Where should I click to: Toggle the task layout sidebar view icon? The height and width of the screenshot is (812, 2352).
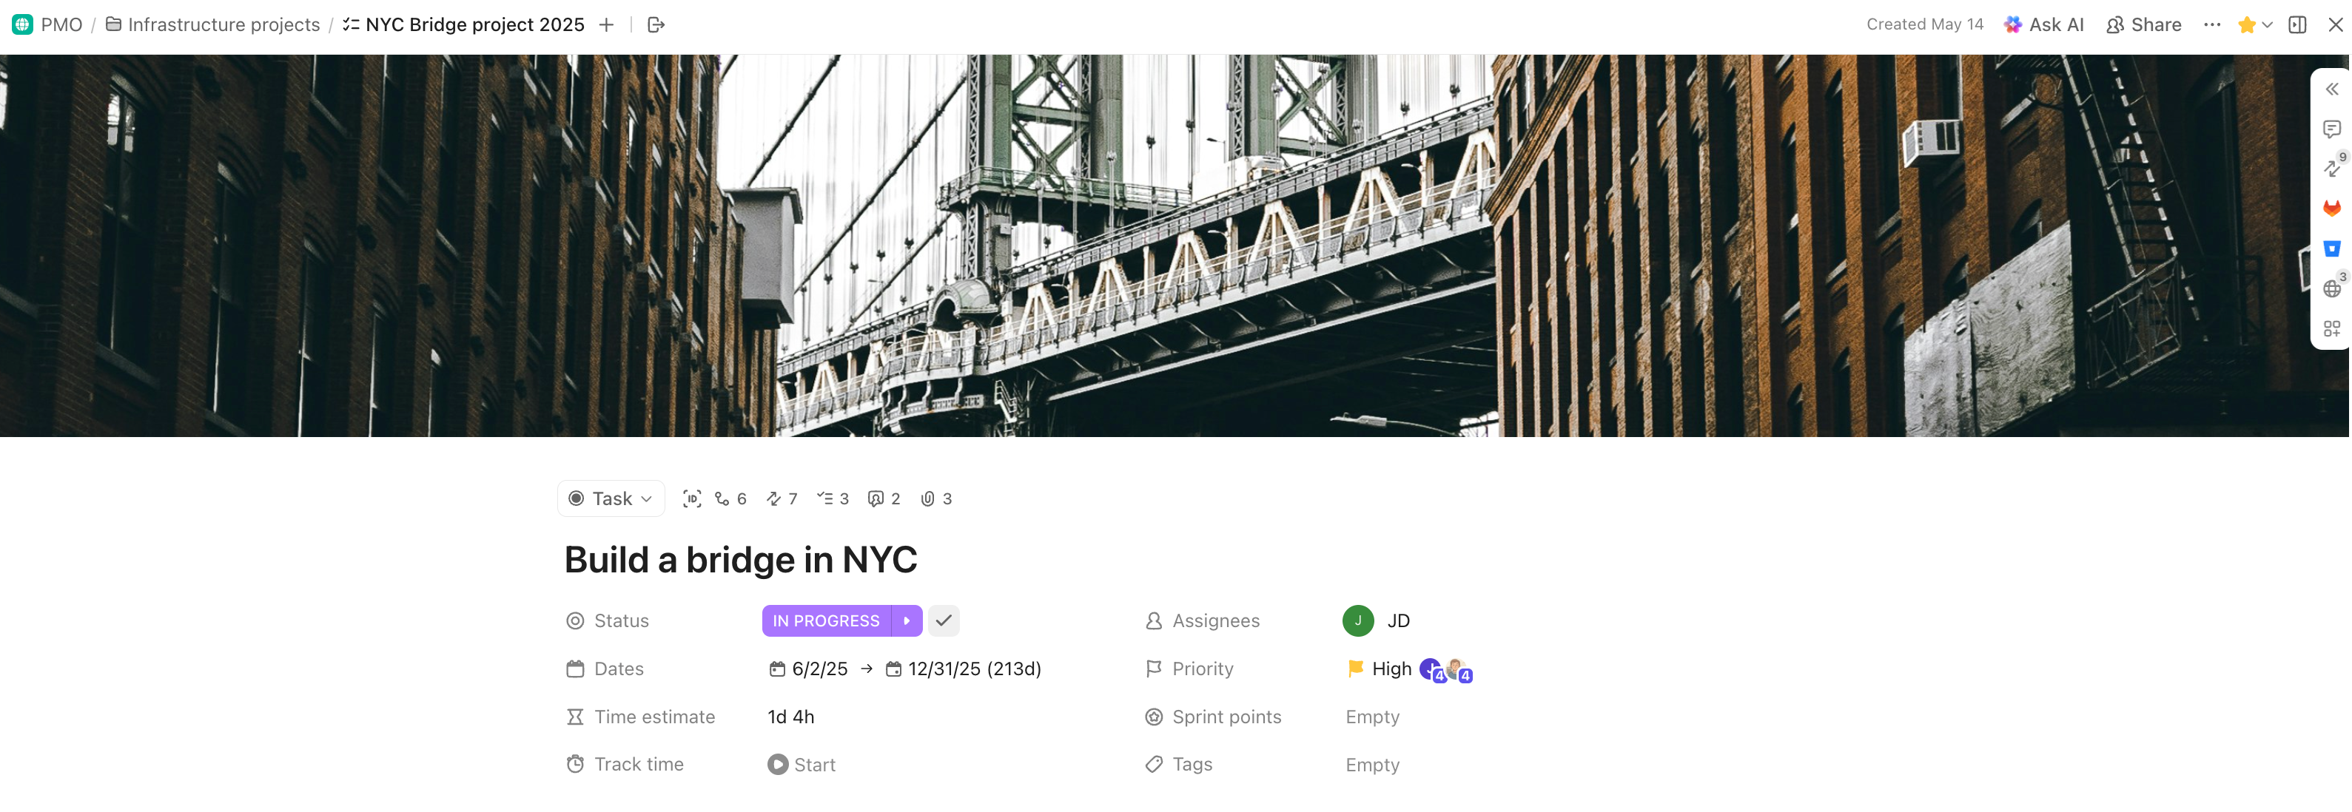click(2297, 24)
